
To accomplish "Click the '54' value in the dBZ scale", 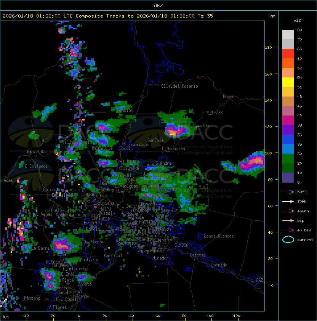I will pyautogui.click(x=299, y=78).
